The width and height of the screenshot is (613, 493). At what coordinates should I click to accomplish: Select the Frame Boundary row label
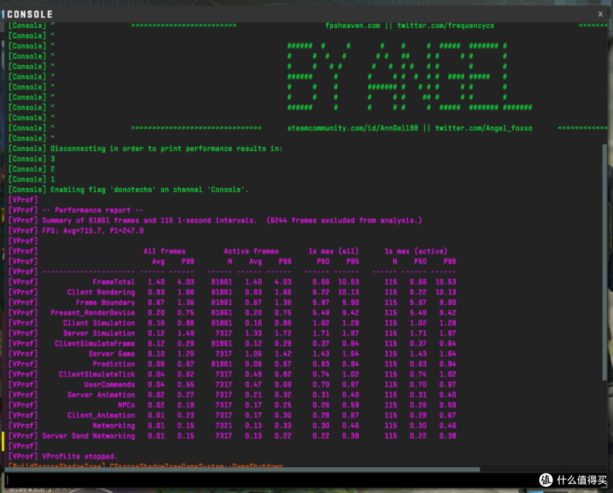(x=105, y=302)
